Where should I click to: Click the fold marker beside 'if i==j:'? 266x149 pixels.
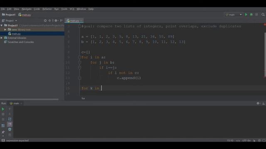tap(79, 67)
